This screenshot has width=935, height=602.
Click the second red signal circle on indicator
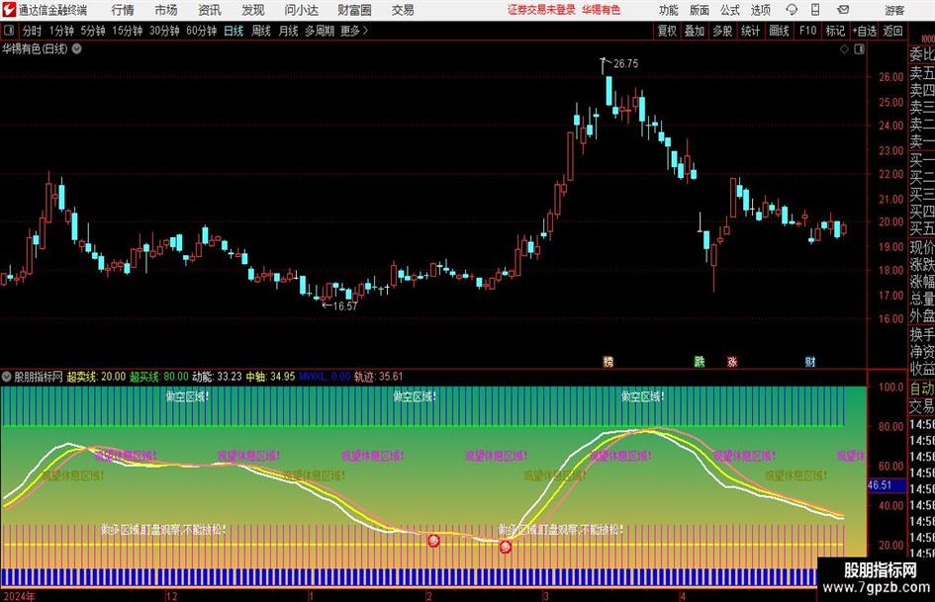pos(505,546)
